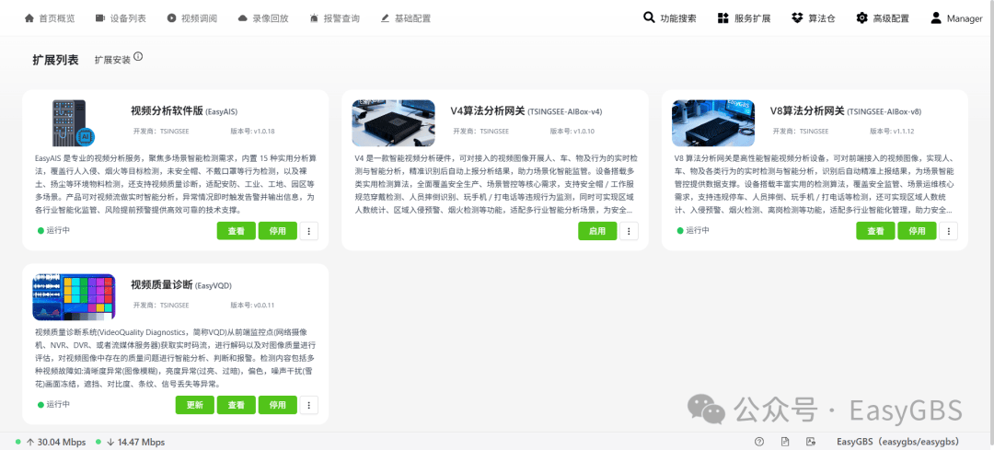This screenshot has height=450, width=994.
Task: Open more options on EasyAIS card
Action: click(308, 231)
